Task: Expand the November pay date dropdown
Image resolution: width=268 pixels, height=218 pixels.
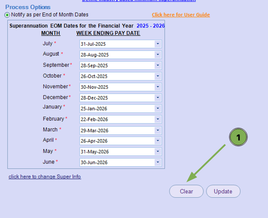Action: click(158, 87)
